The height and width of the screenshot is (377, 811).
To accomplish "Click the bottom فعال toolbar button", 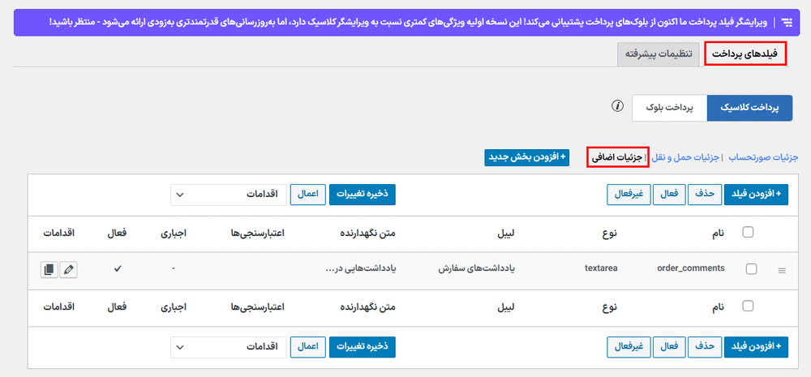I will point(669,347).
